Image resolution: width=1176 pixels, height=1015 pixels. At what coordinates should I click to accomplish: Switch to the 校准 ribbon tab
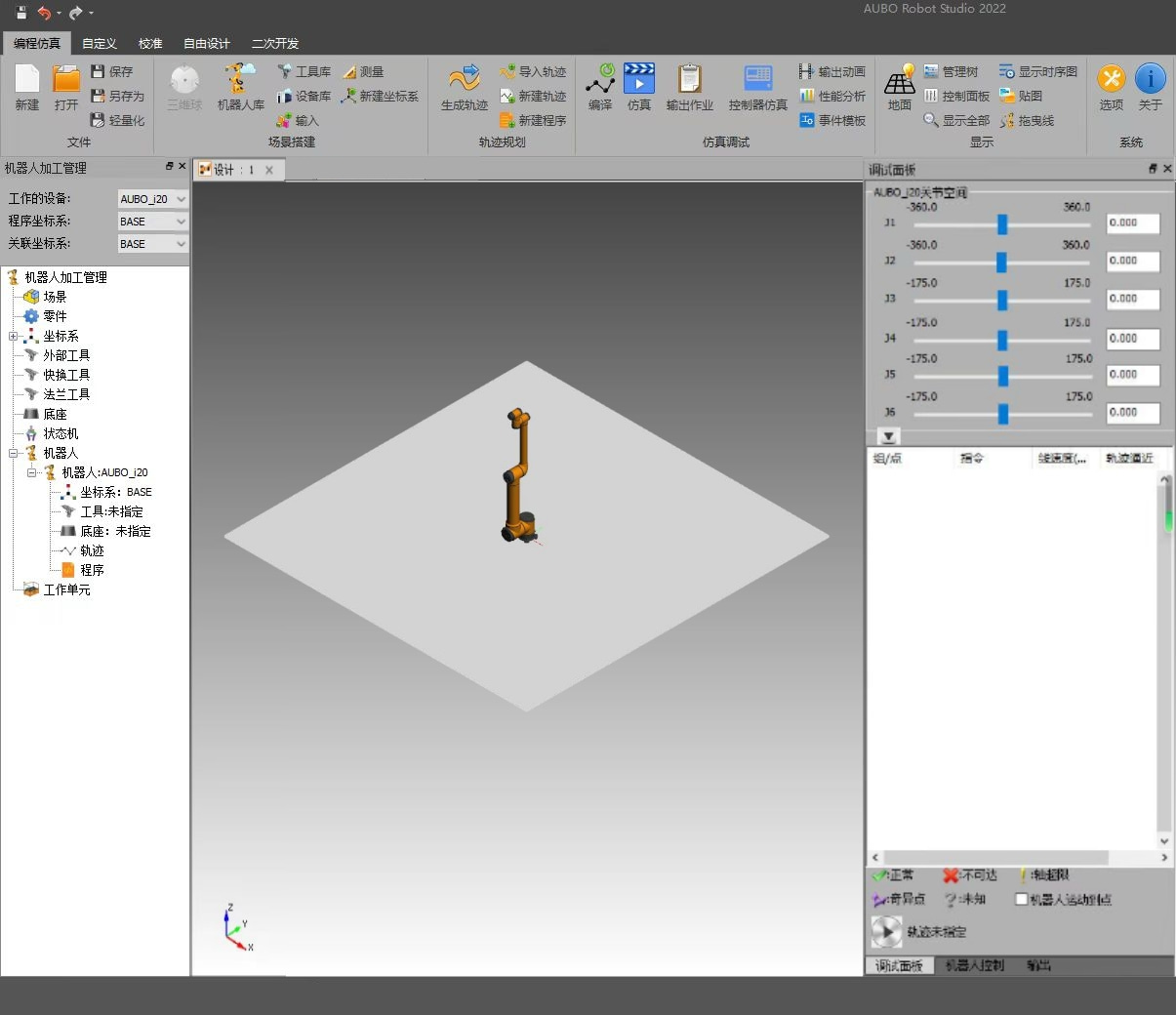click(x=150, y=43)
